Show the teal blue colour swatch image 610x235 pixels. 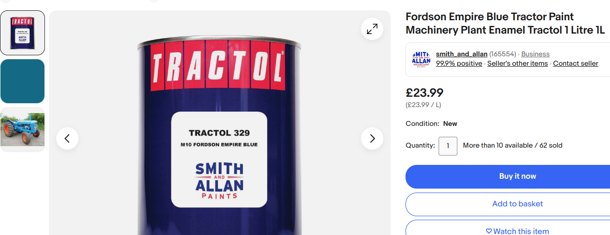22,81
